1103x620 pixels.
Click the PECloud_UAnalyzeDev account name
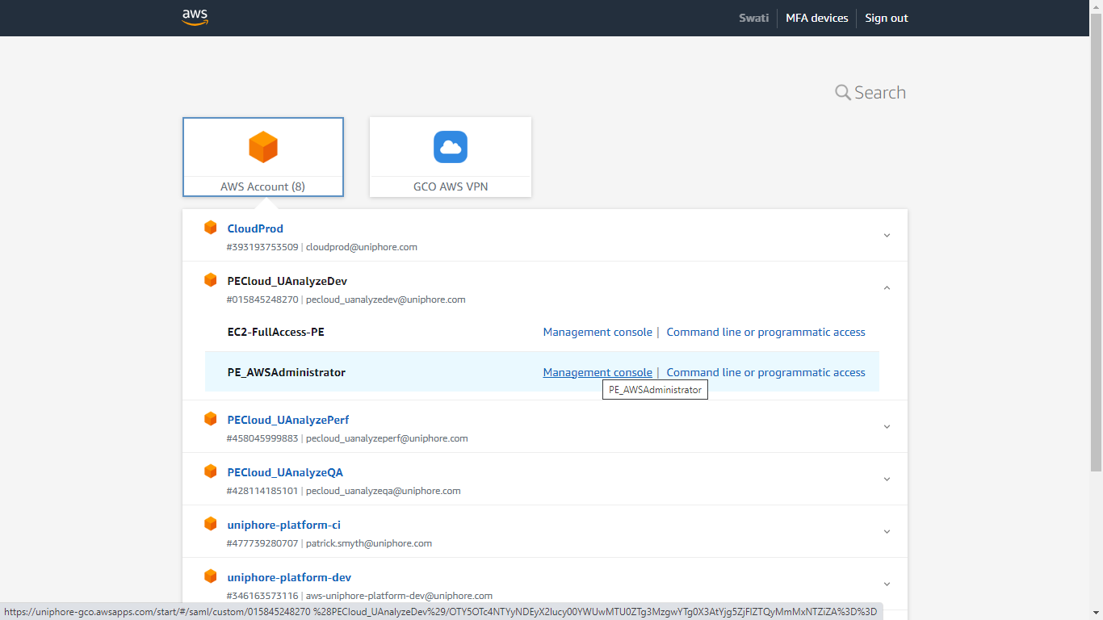[x=287, y=281]
